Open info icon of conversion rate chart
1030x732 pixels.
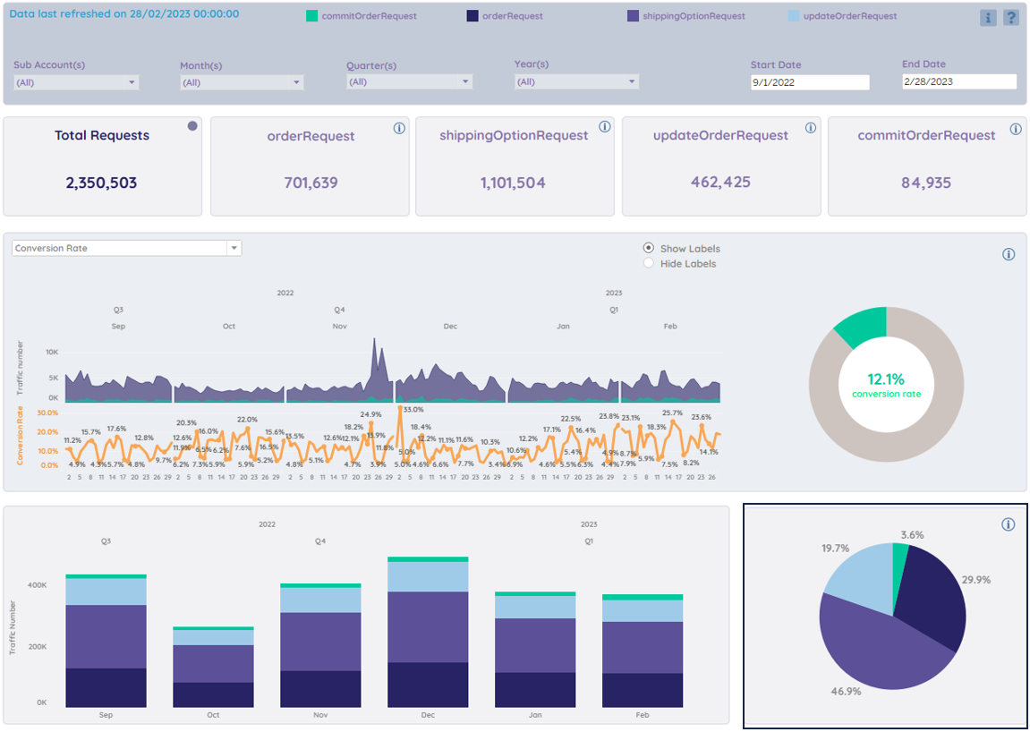(x=1009, y=254)
